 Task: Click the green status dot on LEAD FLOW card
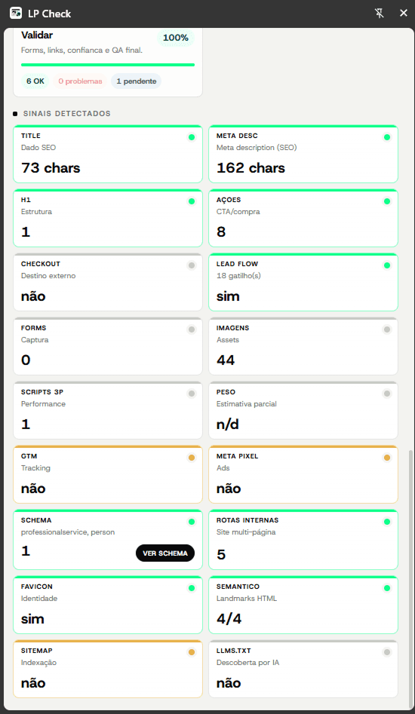point(387,265)
